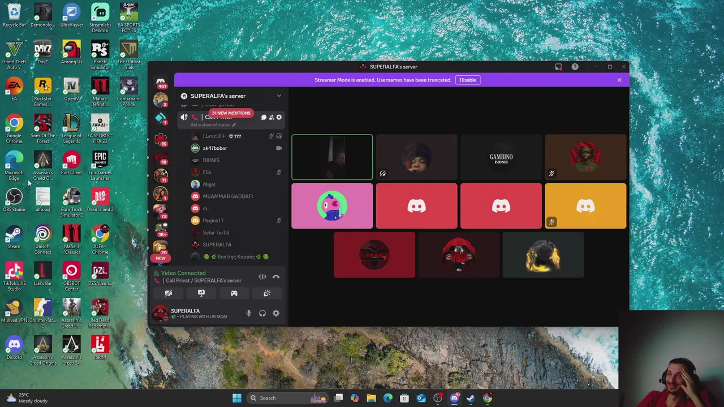Open Counter-Strike 2 desktop icon
Image resolution: width=724 pixels, height=407 pixels.
pos(43,314)
